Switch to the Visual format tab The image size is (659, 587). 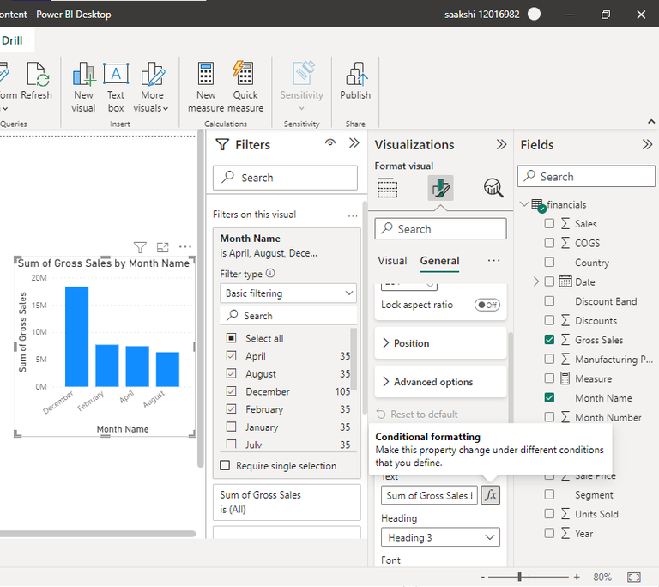(x=392, y=261)
